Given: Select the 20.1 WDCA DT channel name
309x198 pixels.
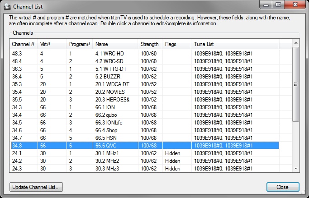Looking at the screenshot, I should [112, 84].
